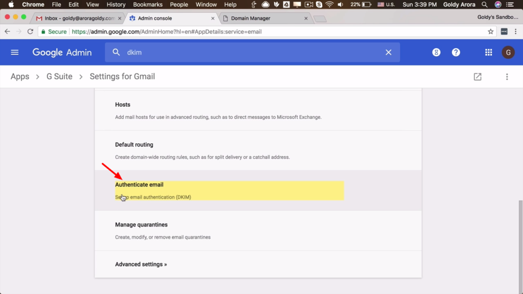Screen dimensions: 523x294
Task: Click the Apps breadcrumb link
Action: 20,77
